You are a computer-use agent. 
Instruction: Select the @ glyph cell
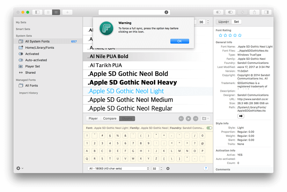[x=202, y=143]
